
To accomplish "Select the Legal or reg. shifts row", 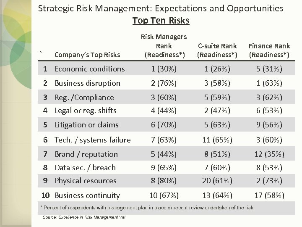I will [x=86, y=111].
